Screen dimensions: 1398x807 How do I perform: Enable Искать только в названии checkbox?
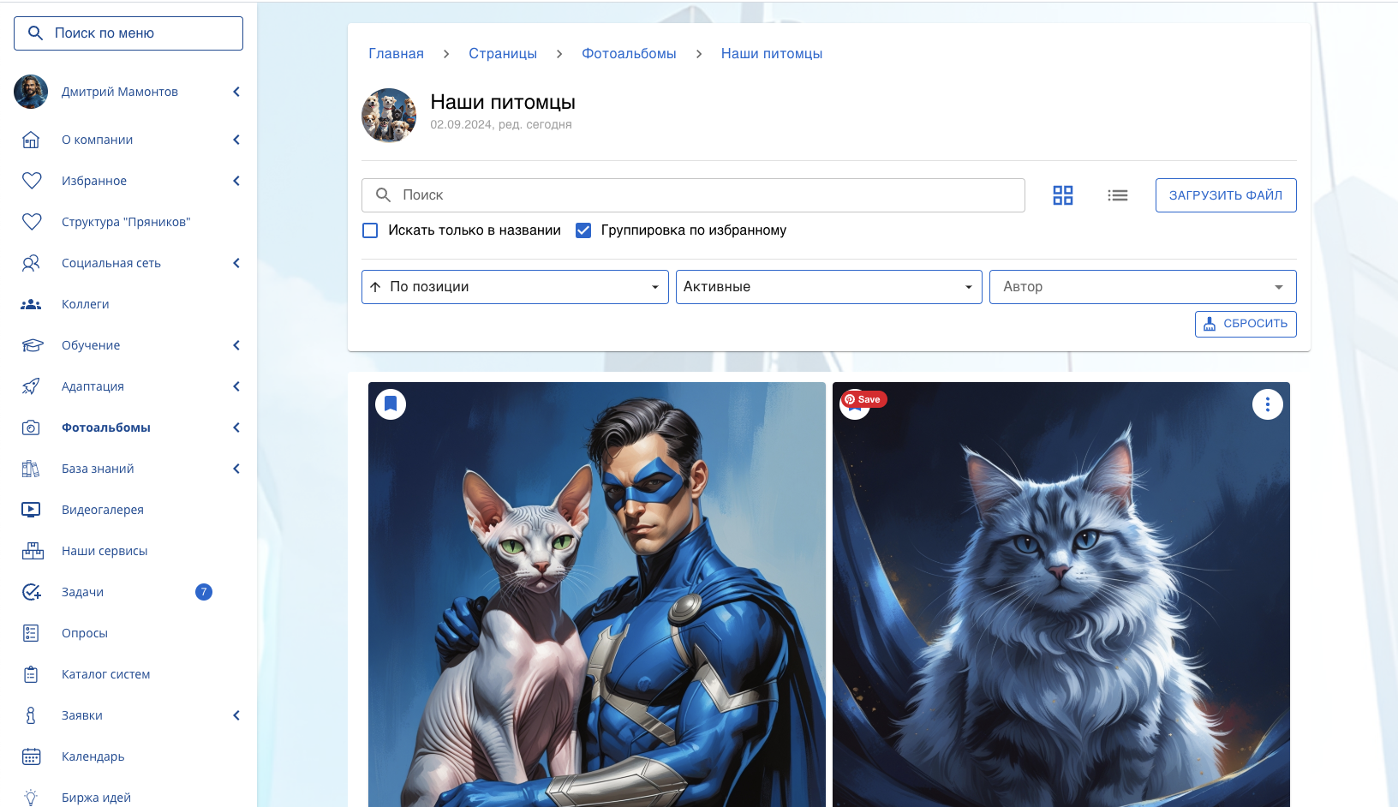click(x=370, y=230)
